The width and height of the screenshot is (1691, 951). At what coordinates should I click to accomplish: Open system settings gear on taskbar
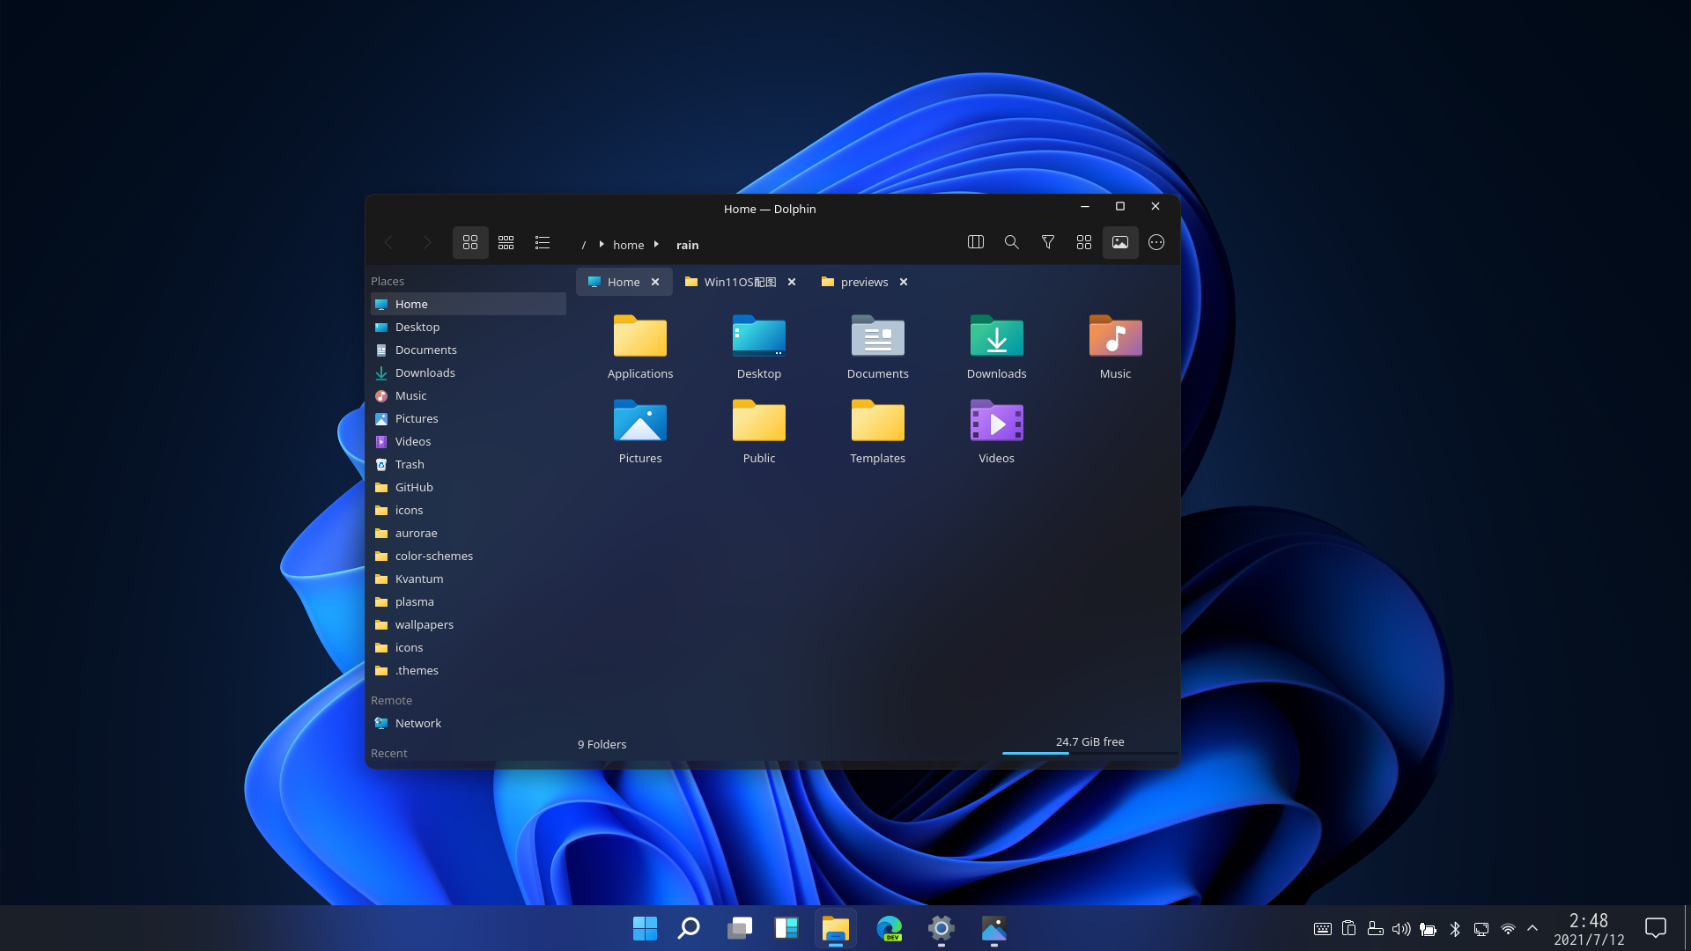(941, 928)
